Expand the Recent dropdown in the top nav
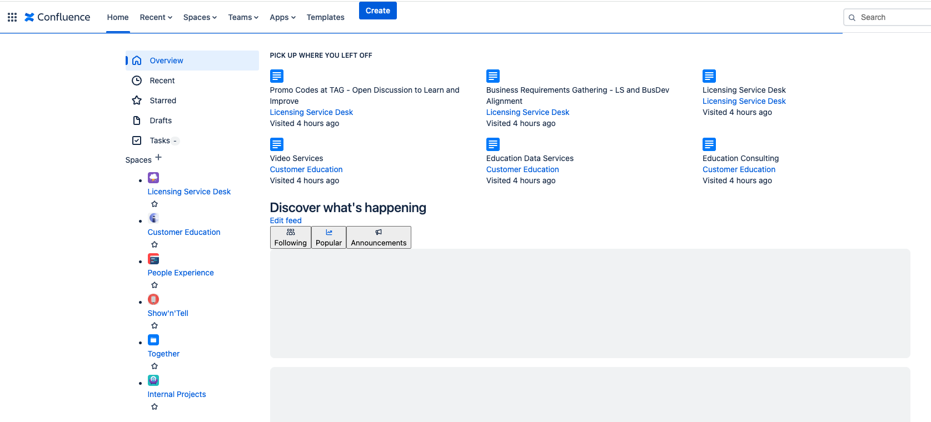931x422 pixels. pyautogui.click(x=156, y=17)
